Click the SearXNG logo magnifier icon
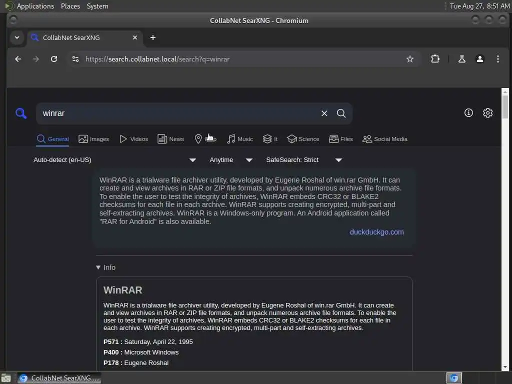 (x=21, y=113)
